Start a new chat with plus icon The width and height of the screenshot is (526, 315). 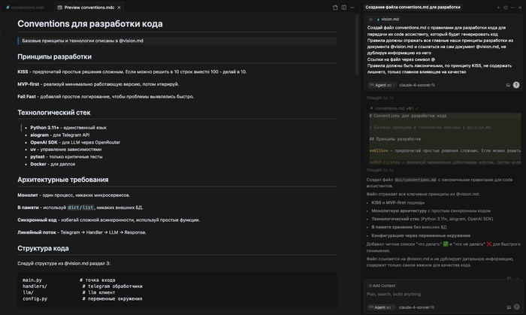click(497, 7)
